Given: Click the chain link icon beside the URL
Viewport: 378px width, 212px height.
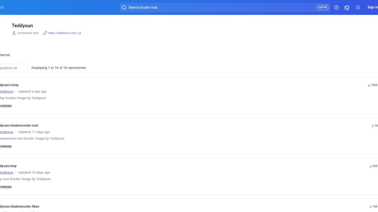Looking at the screenshot, I should click(x=45, y=33).
